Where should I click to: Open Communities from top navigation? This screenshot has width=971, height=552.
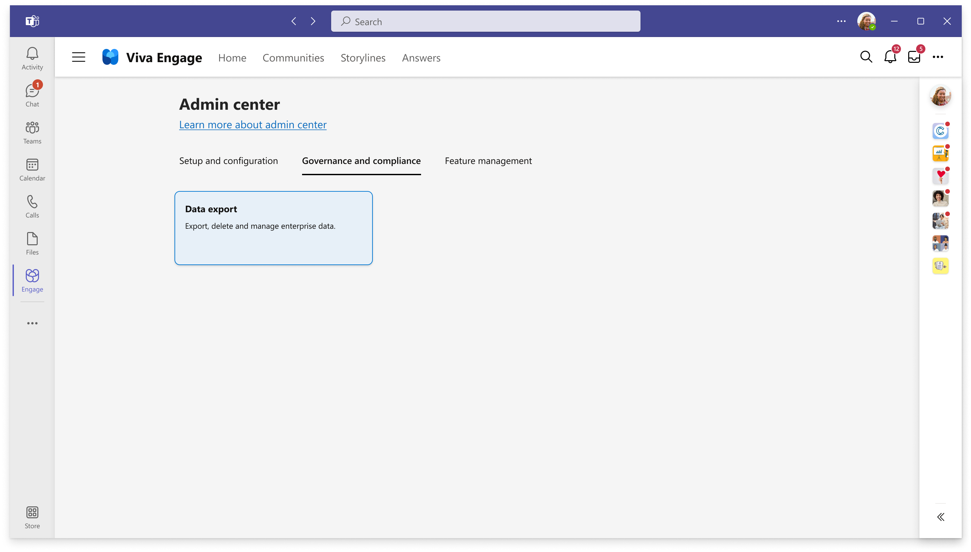[293, 57]
